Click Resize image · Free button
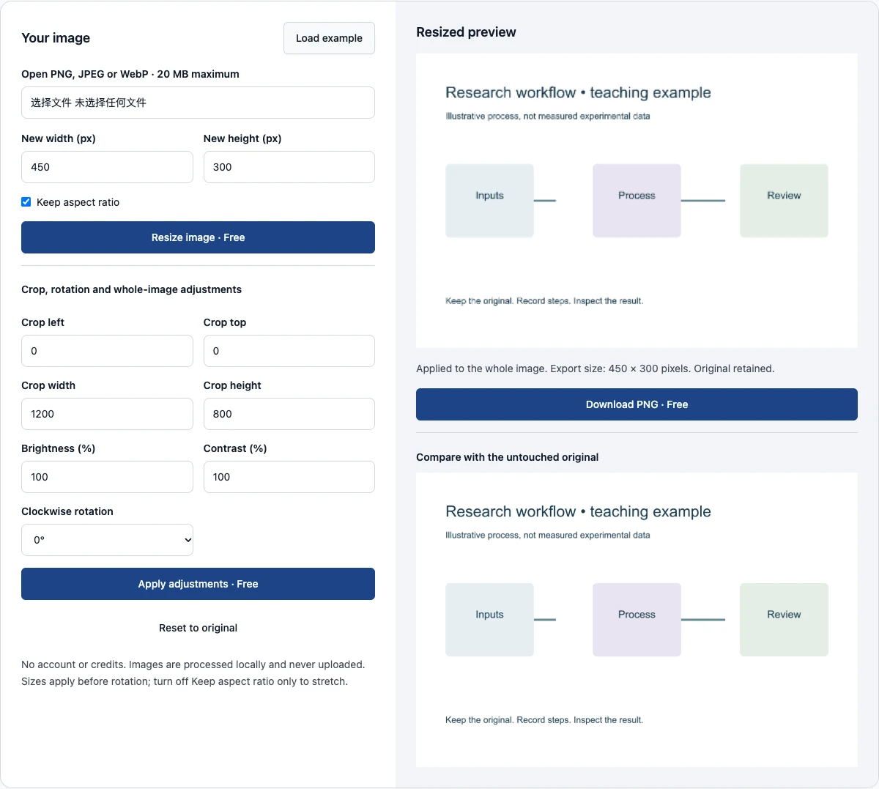This screenshot has width=879, height=789. point(198,237)
